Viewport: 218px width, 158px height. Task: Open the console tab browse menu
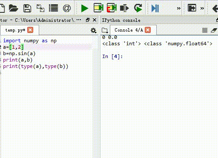pyautogui.click(x=105, y=30)
